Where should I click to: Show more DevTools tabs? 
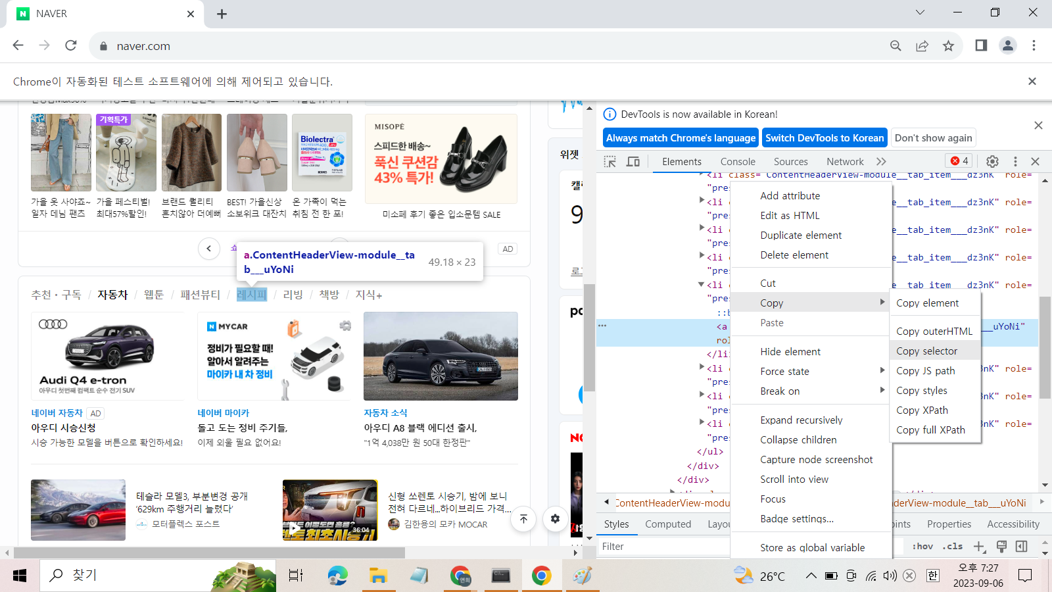pyautogui.click(x=881, y=161)
